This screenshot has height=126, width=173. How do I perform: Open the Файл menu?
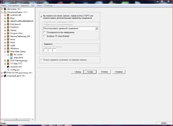(4, 6)
